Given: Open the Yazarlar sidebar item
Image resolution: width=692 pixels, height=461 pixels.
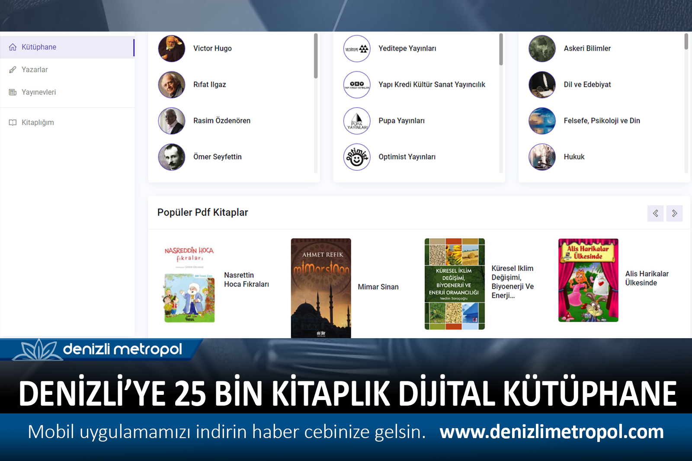Looking at the screenshot, I should point(67,70).
